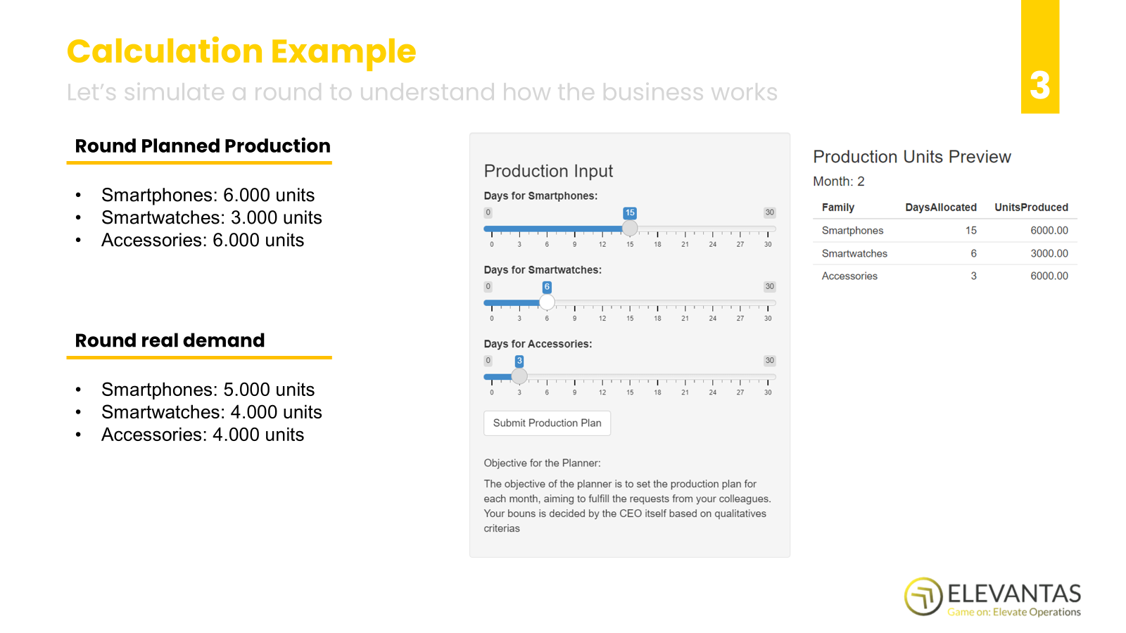Click the Round real demand heading
This screenshot has width=1126, height=633.
coord(170,341)
